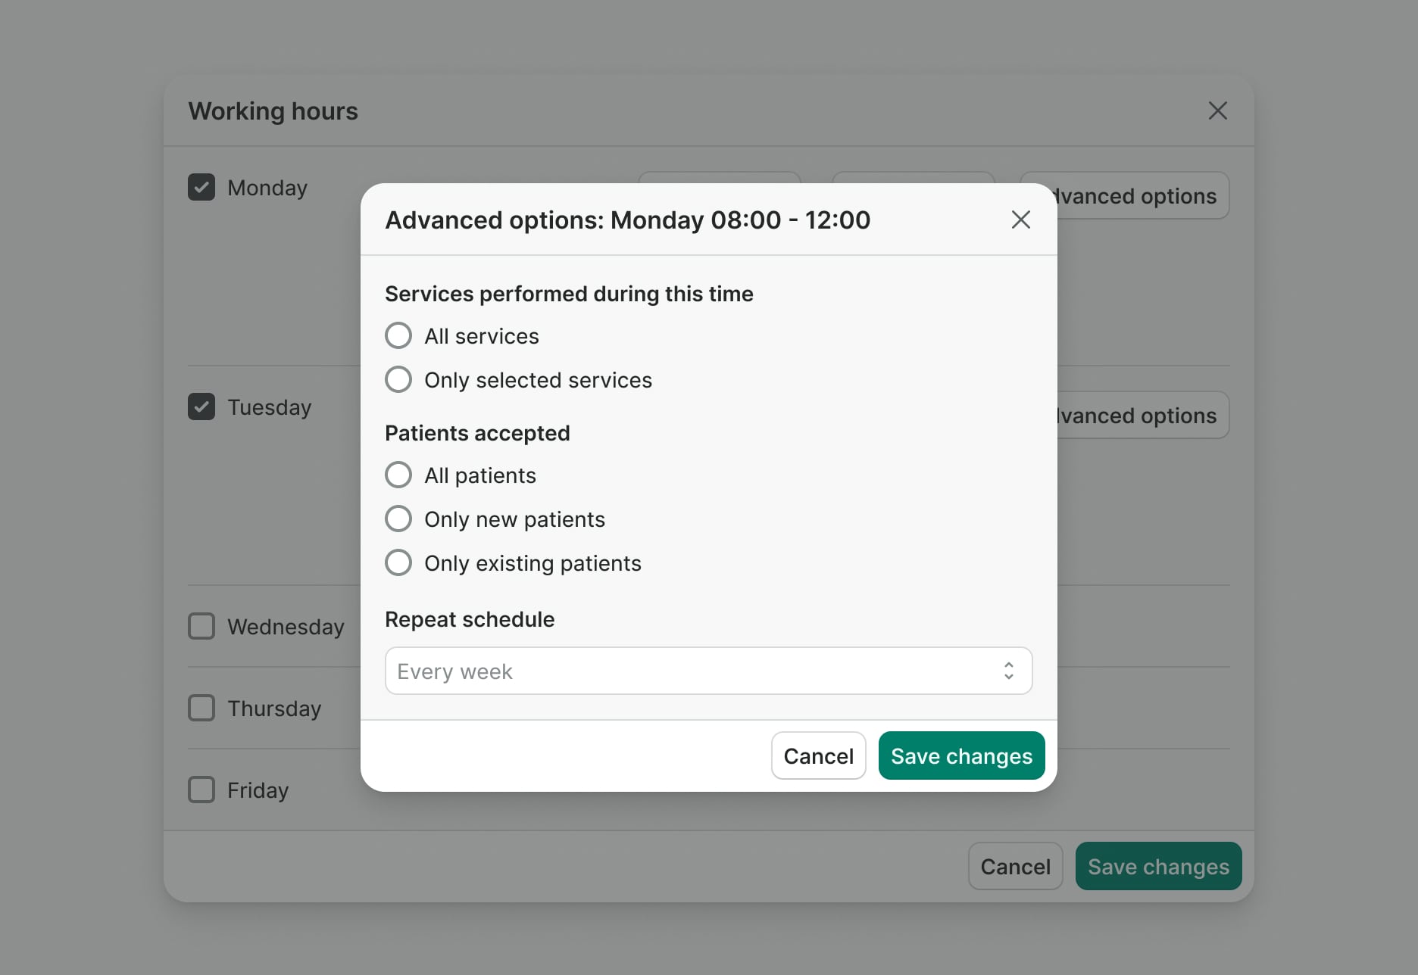Viewport: 1418px width, 975px height.
Task: Uncheck the Monday checkbox
Action: (x=201, y=187)
